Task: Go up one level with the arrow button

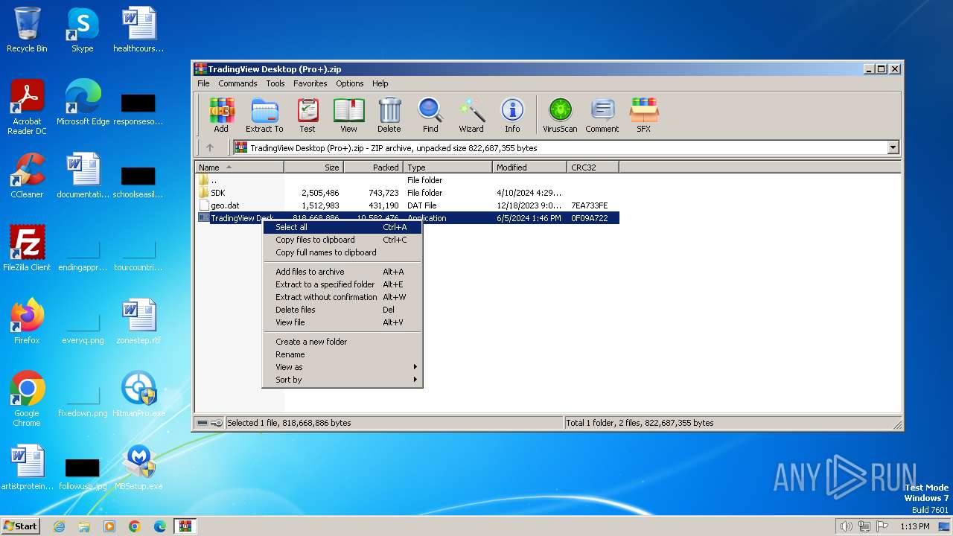Action: [x=210, y=147]
